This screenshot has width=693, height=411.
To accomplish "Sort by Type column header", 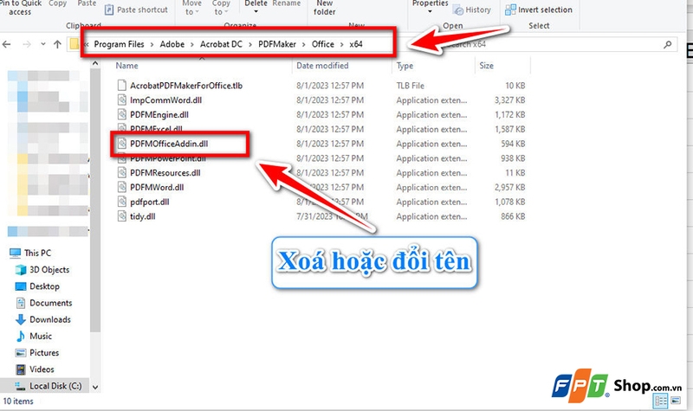I will tap(405, 66).
